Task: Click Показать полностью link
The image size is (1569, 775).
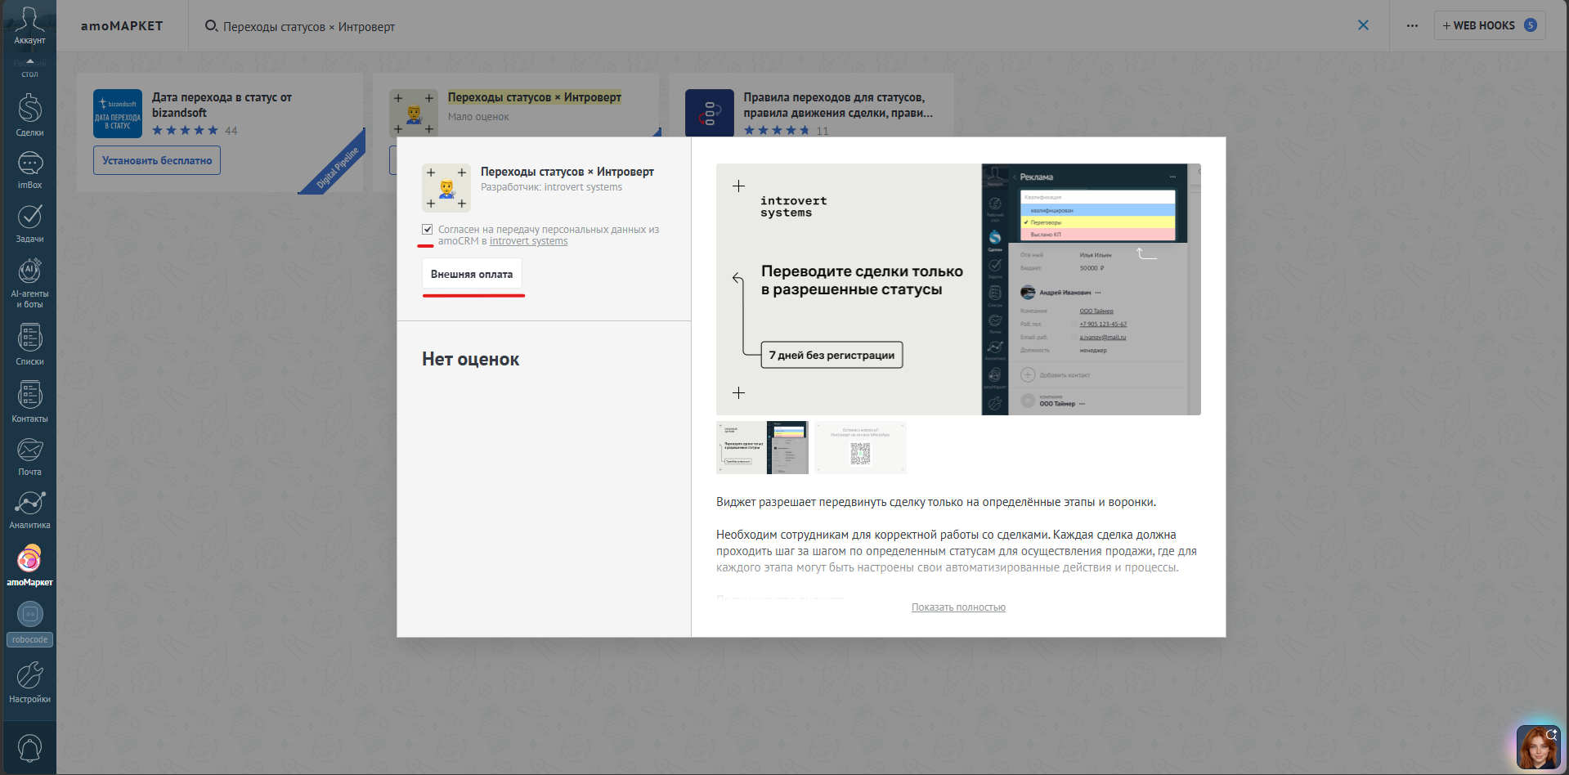Action: click(x=958, y=607)
